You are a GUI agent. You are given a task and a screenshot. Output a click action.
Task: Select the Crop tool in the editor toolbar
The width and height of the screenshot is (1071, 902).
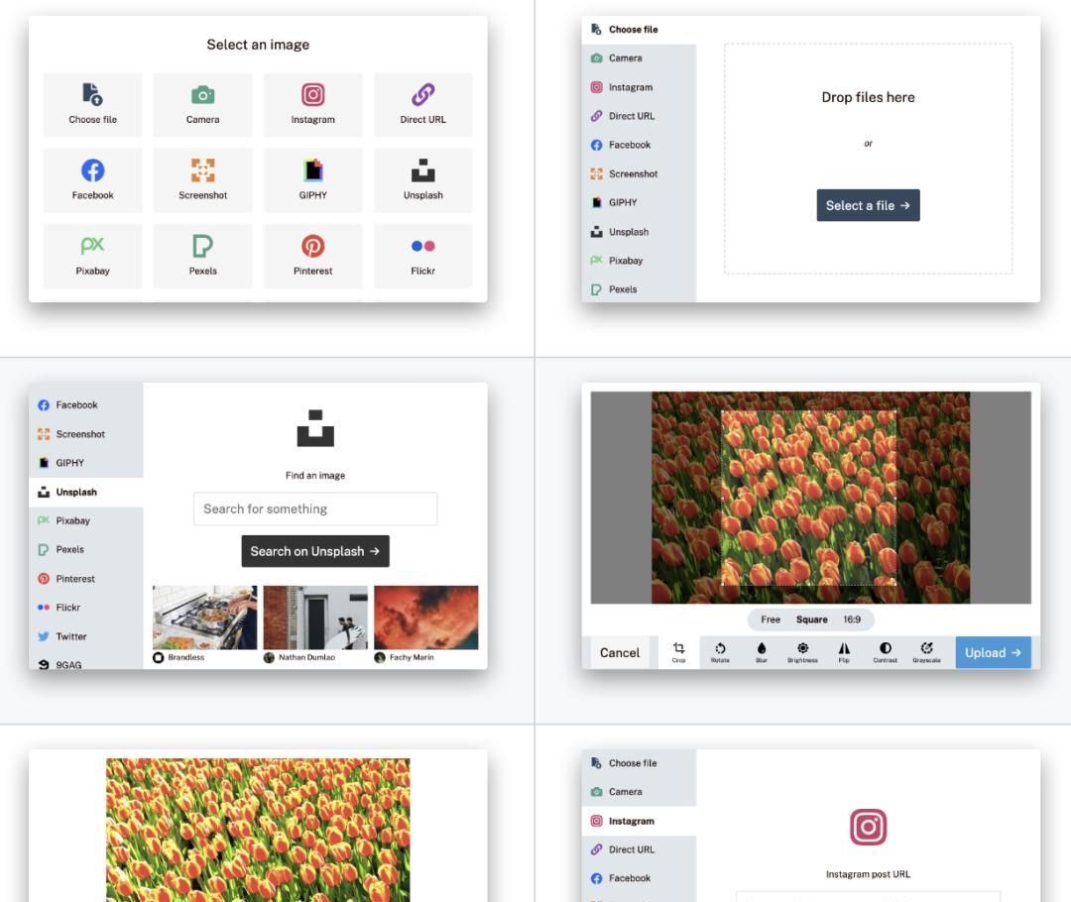pyautogui.click(x=678, y=651)
